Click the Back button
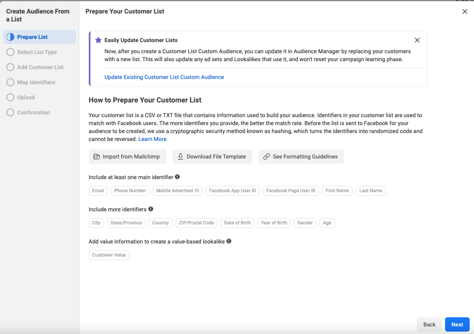This screenshot has width=474, height=334. coord(429,324)
